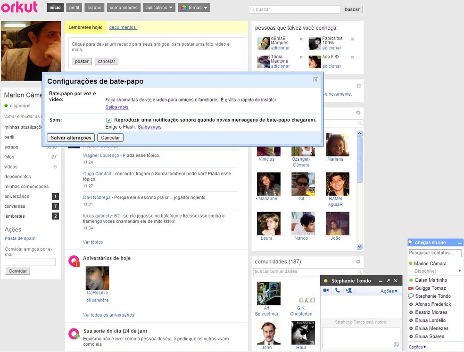Open Opções menu in chat list
Screen dimensions: 464x352
point(417,347)
